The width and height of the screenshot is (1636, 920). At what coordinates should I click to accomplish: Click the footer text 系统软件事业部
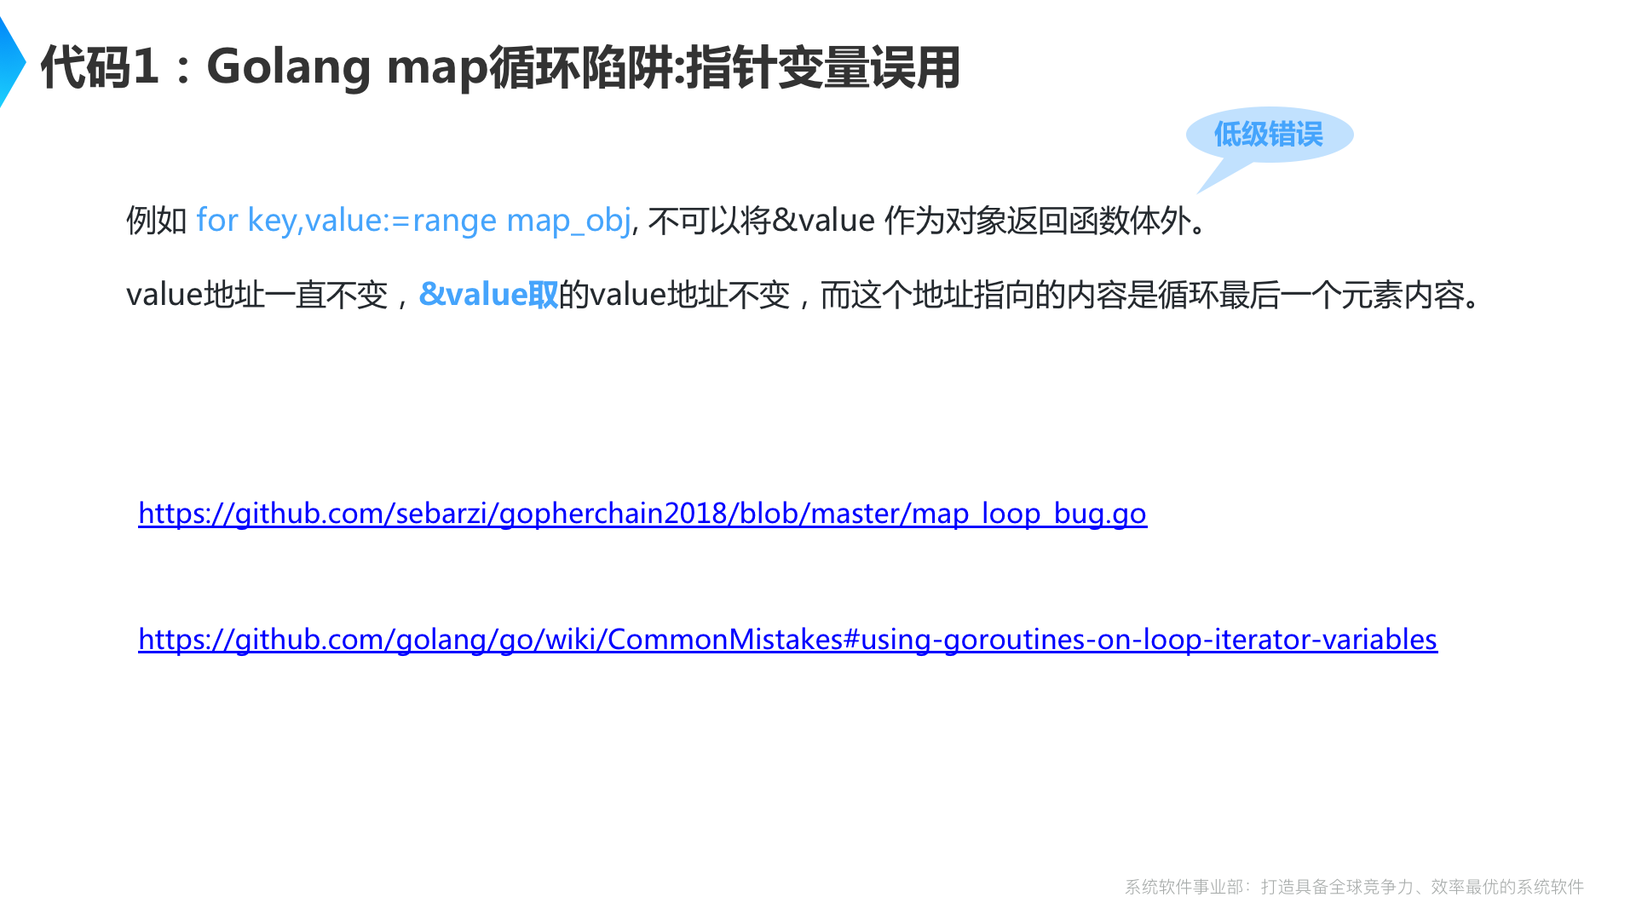click(1183, 887)
